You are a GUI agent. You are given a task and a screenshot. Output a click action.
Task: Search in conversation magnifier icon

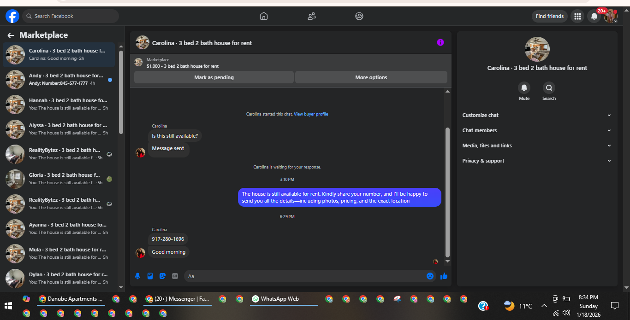[549, 88]
